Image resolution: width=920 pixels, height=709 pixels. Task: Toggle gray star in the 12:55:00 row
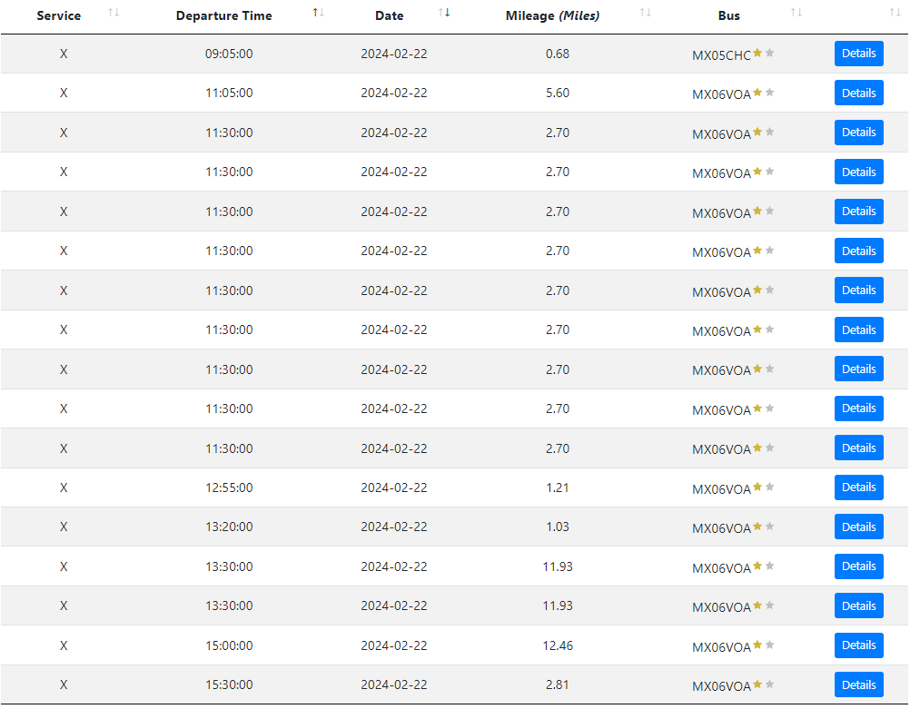(x=770, y=487)
